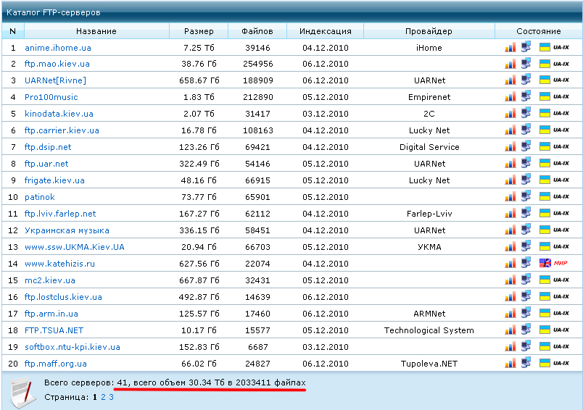Open the ftp.dsip.net link

coord(48,147)
